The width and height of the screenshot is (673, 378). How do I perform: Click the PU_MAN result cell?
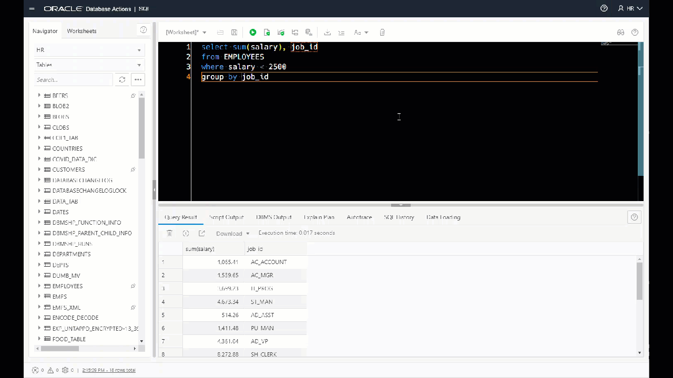click(x=276, y=328)
